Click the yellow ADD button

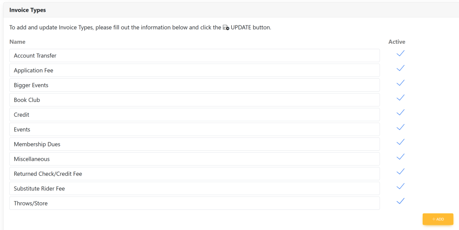[437, 219]
